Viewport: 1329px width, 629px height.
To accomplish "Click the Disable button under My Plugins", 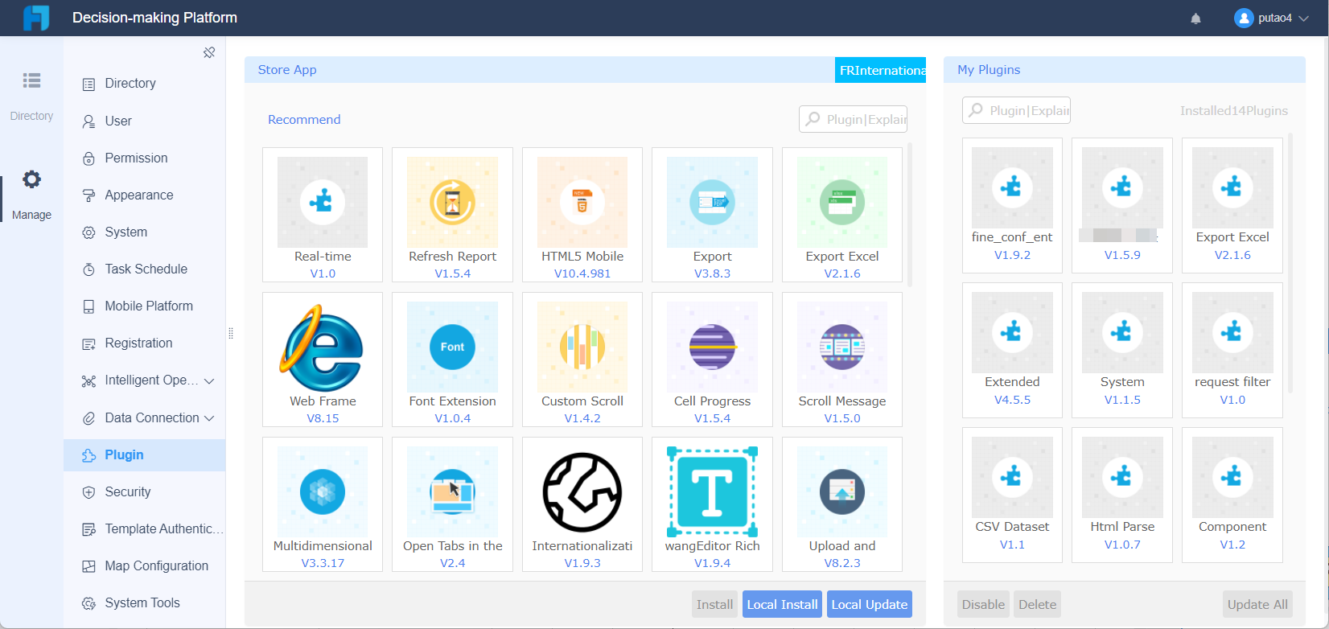I will (x=983, y=604).
